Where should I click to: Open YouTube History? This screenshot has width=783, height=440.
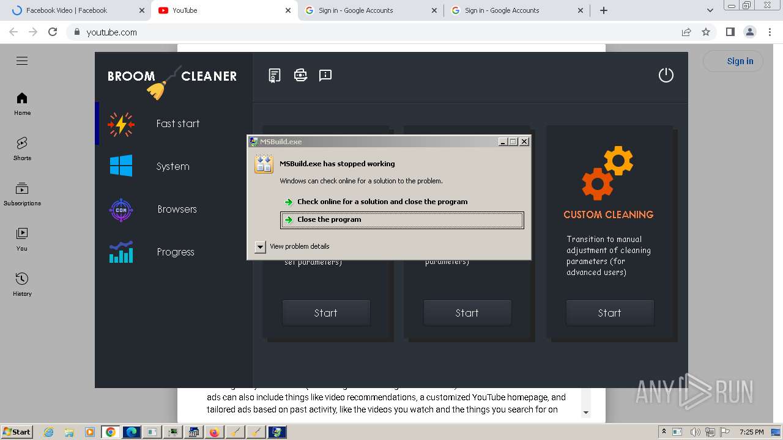pos(22,284)
